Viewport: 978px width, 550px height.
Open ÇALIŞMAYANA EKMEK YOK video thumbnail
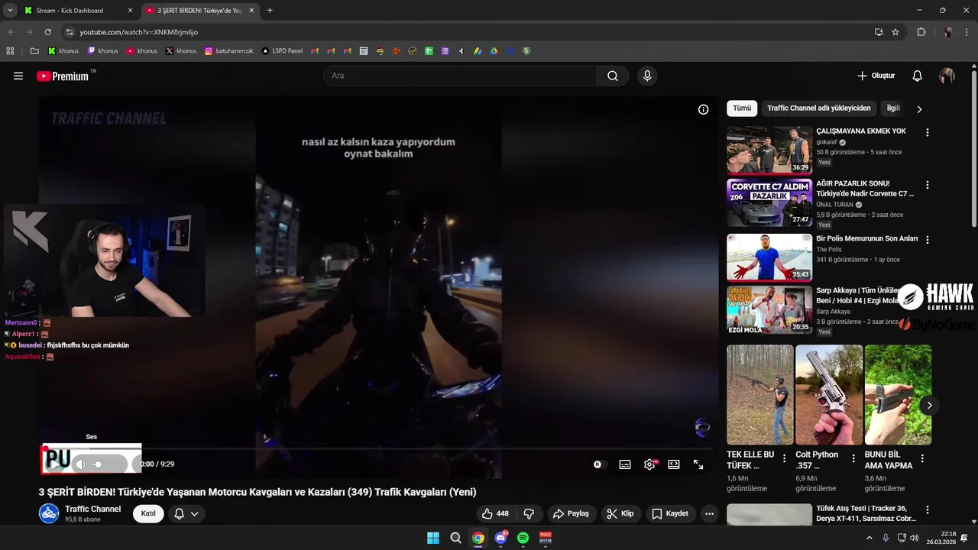click(769, 150)
